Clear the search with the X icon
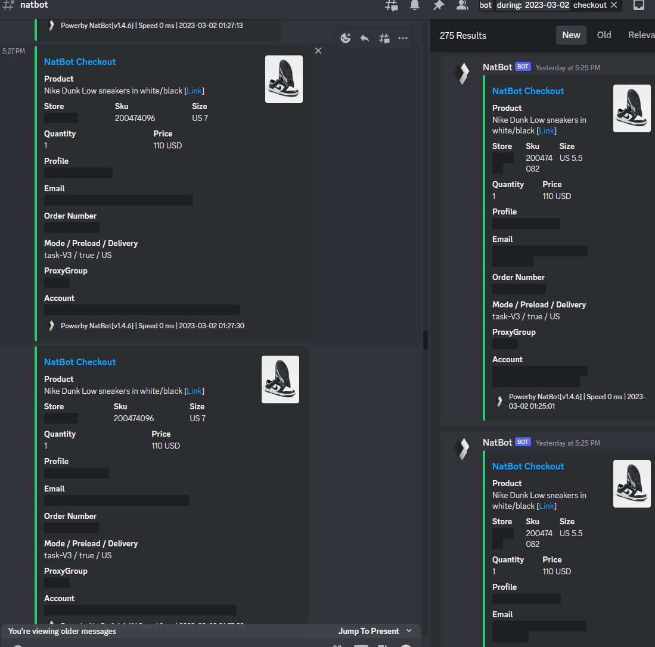Image resolution: width=655 pixels, height=647 pixels. point(614,5)
